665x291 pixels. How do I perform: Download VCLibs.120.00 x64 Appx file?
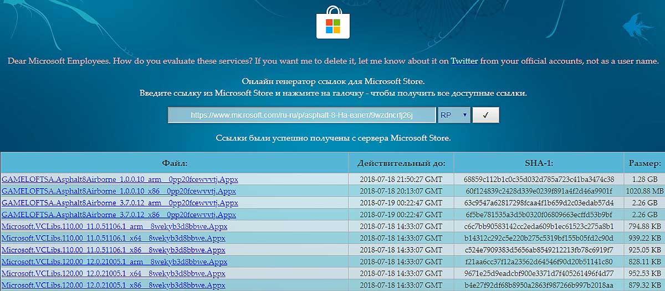(x=113, y=274)
